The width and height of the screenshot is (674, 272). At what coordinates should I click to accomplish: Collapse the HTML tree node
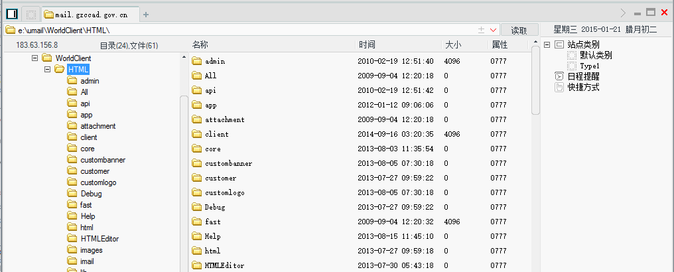(48, 69)
